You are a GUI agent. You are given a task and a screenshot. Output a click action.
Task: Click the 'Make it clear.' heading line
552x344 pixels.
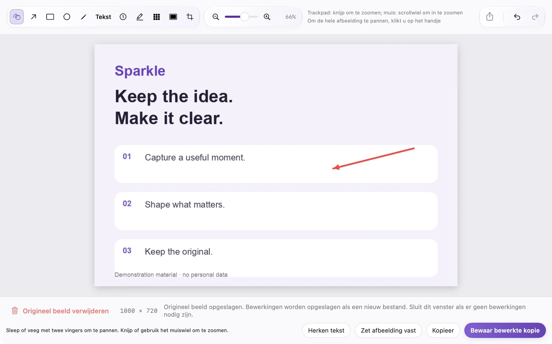169,118
